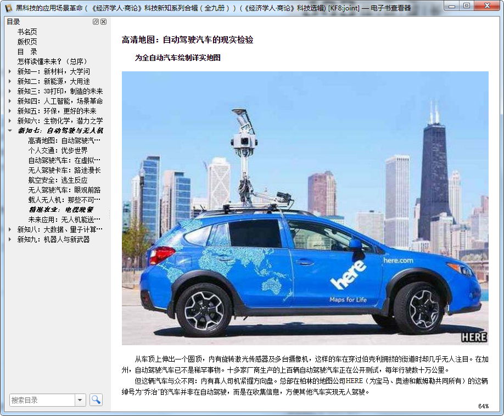Select 新知三：3D打印，制造的未来 title
The width and height of the screenshot is (504, 416).
click(x=60, y=91)
